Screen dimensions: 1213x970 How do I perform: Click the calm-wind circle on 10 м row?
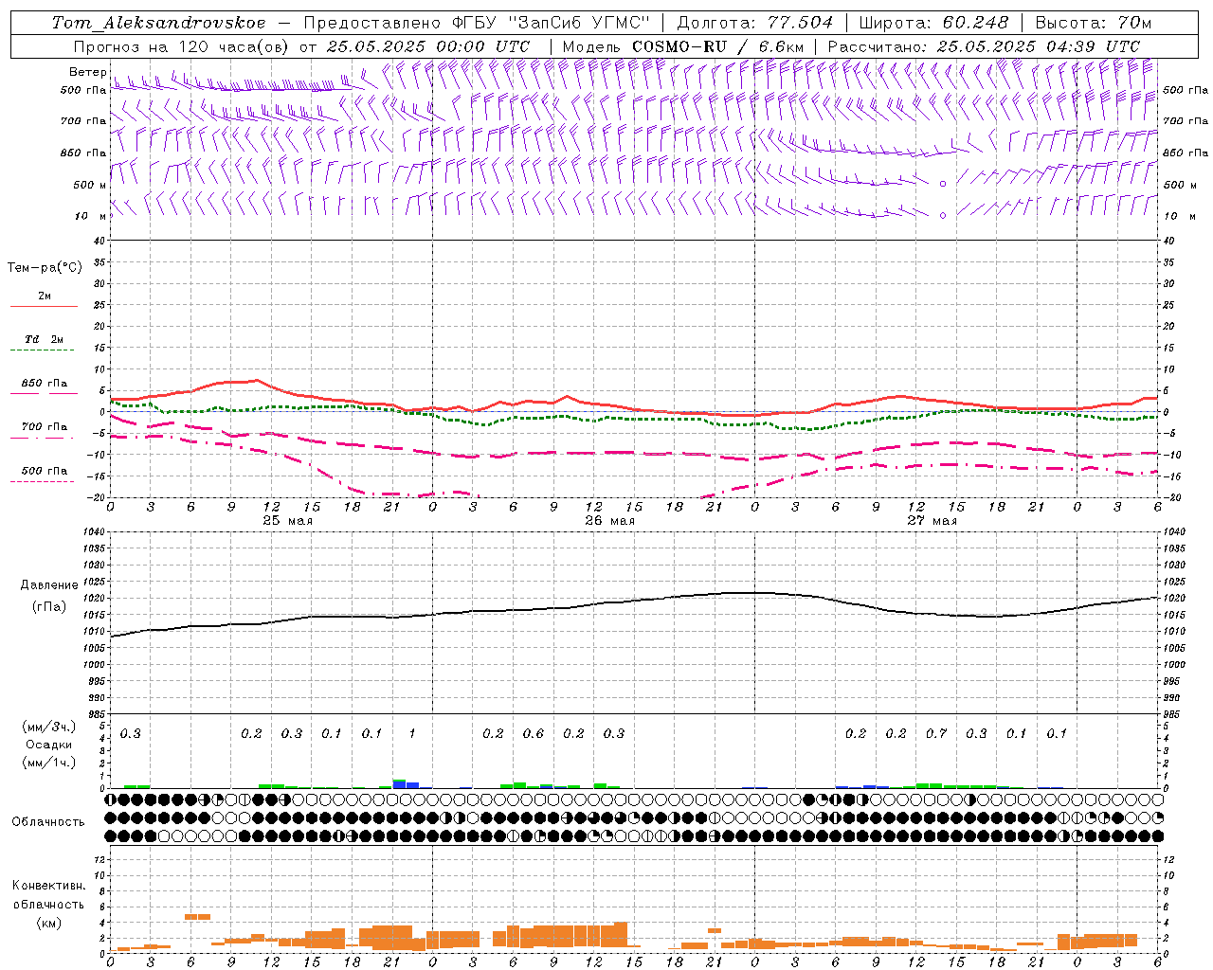(x=942, y=215)
